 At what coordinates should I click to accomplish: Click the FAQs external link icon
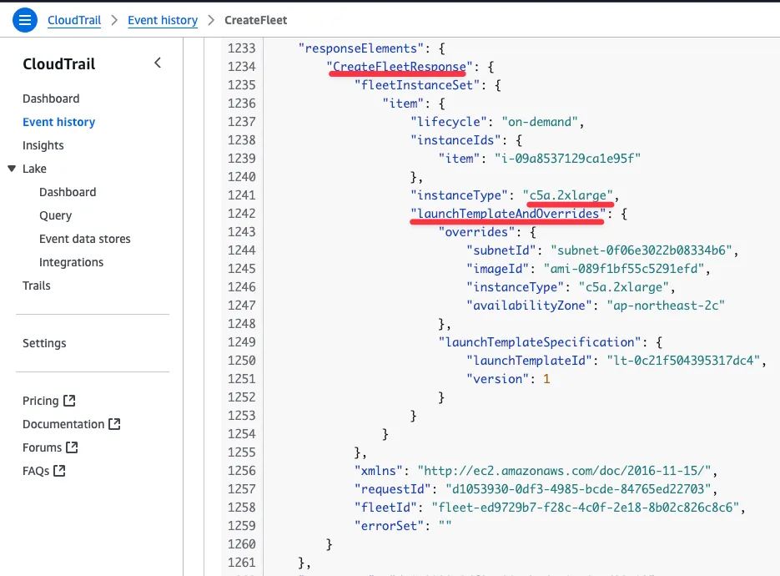pyautogui.click(x=60, y=471)
